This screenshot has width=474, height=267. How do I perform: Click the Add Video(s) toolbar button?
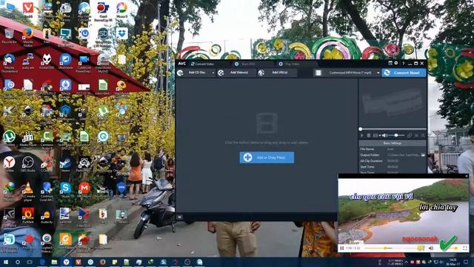236,73
